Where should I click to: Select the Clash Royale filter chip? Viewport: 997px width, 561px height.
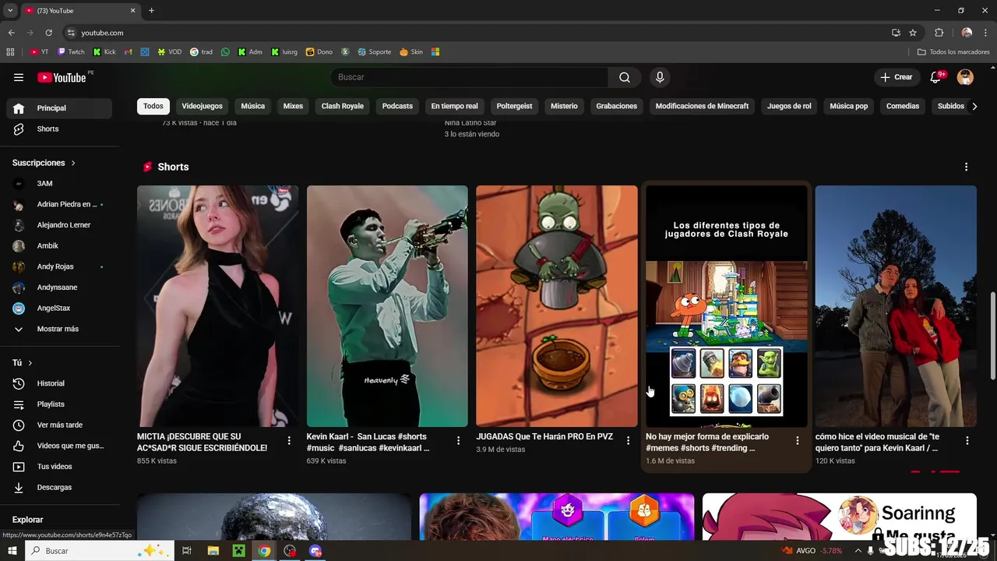(x=343, y=106)
